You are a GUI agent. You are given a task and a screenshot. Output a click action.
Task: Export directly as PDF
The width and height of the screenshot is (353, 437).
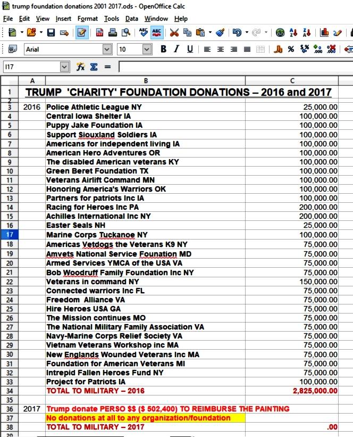[99, 32]
